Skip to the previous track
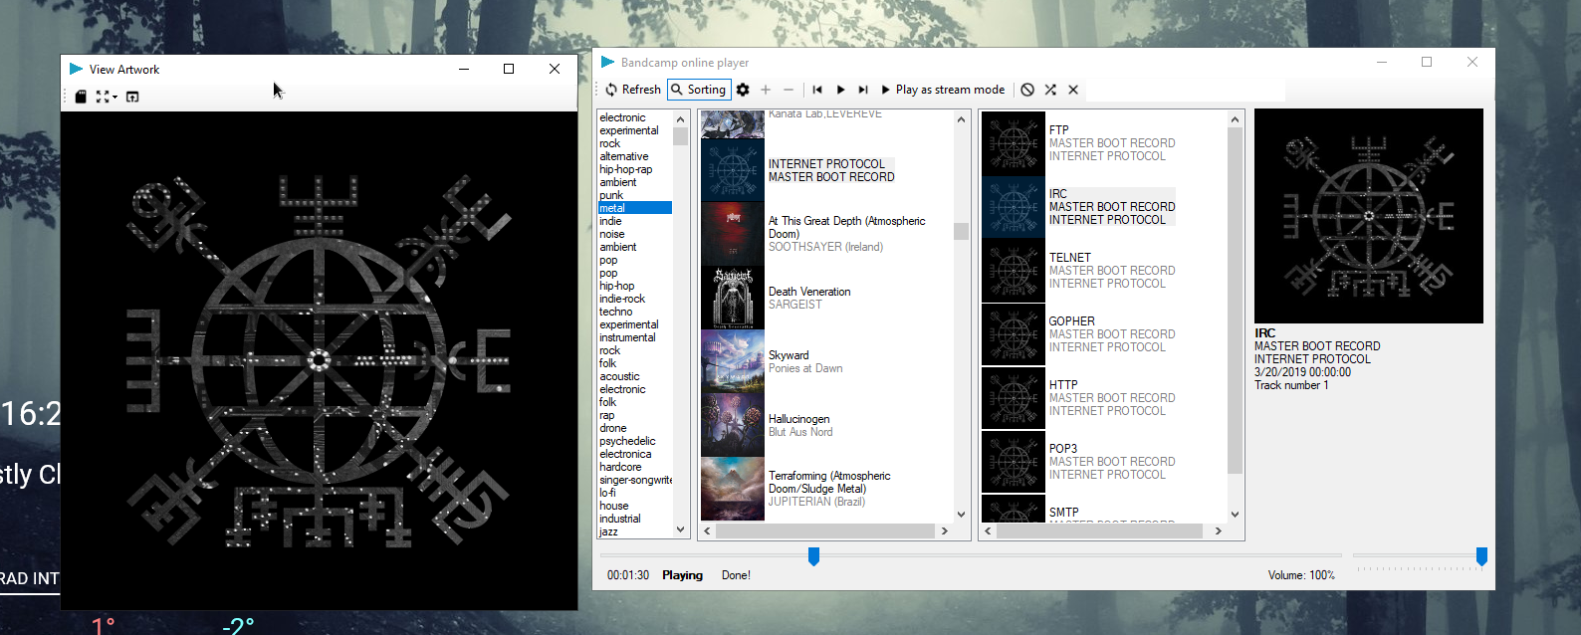The width and height of the screenshot is (1581, 635). pos(817,90)
